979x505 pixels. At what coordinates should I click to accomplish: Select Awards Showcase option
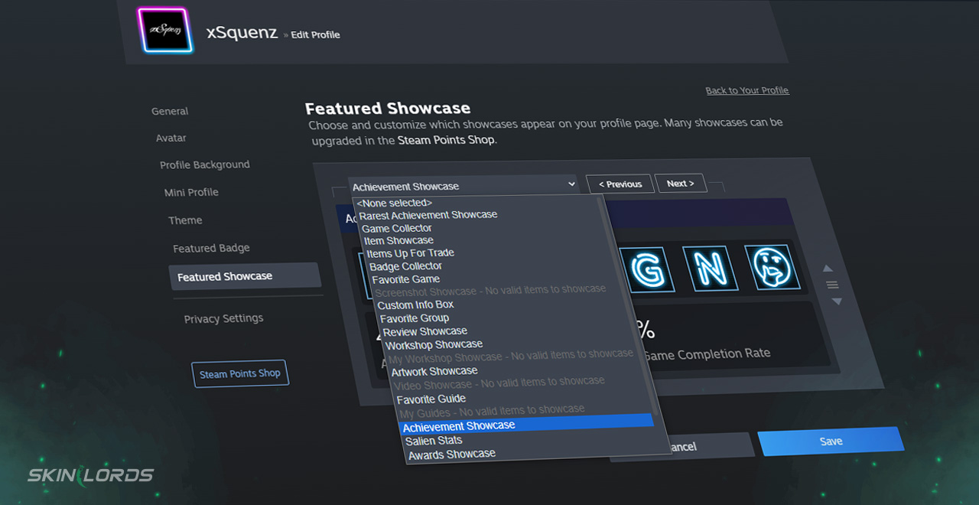point(452,454)
